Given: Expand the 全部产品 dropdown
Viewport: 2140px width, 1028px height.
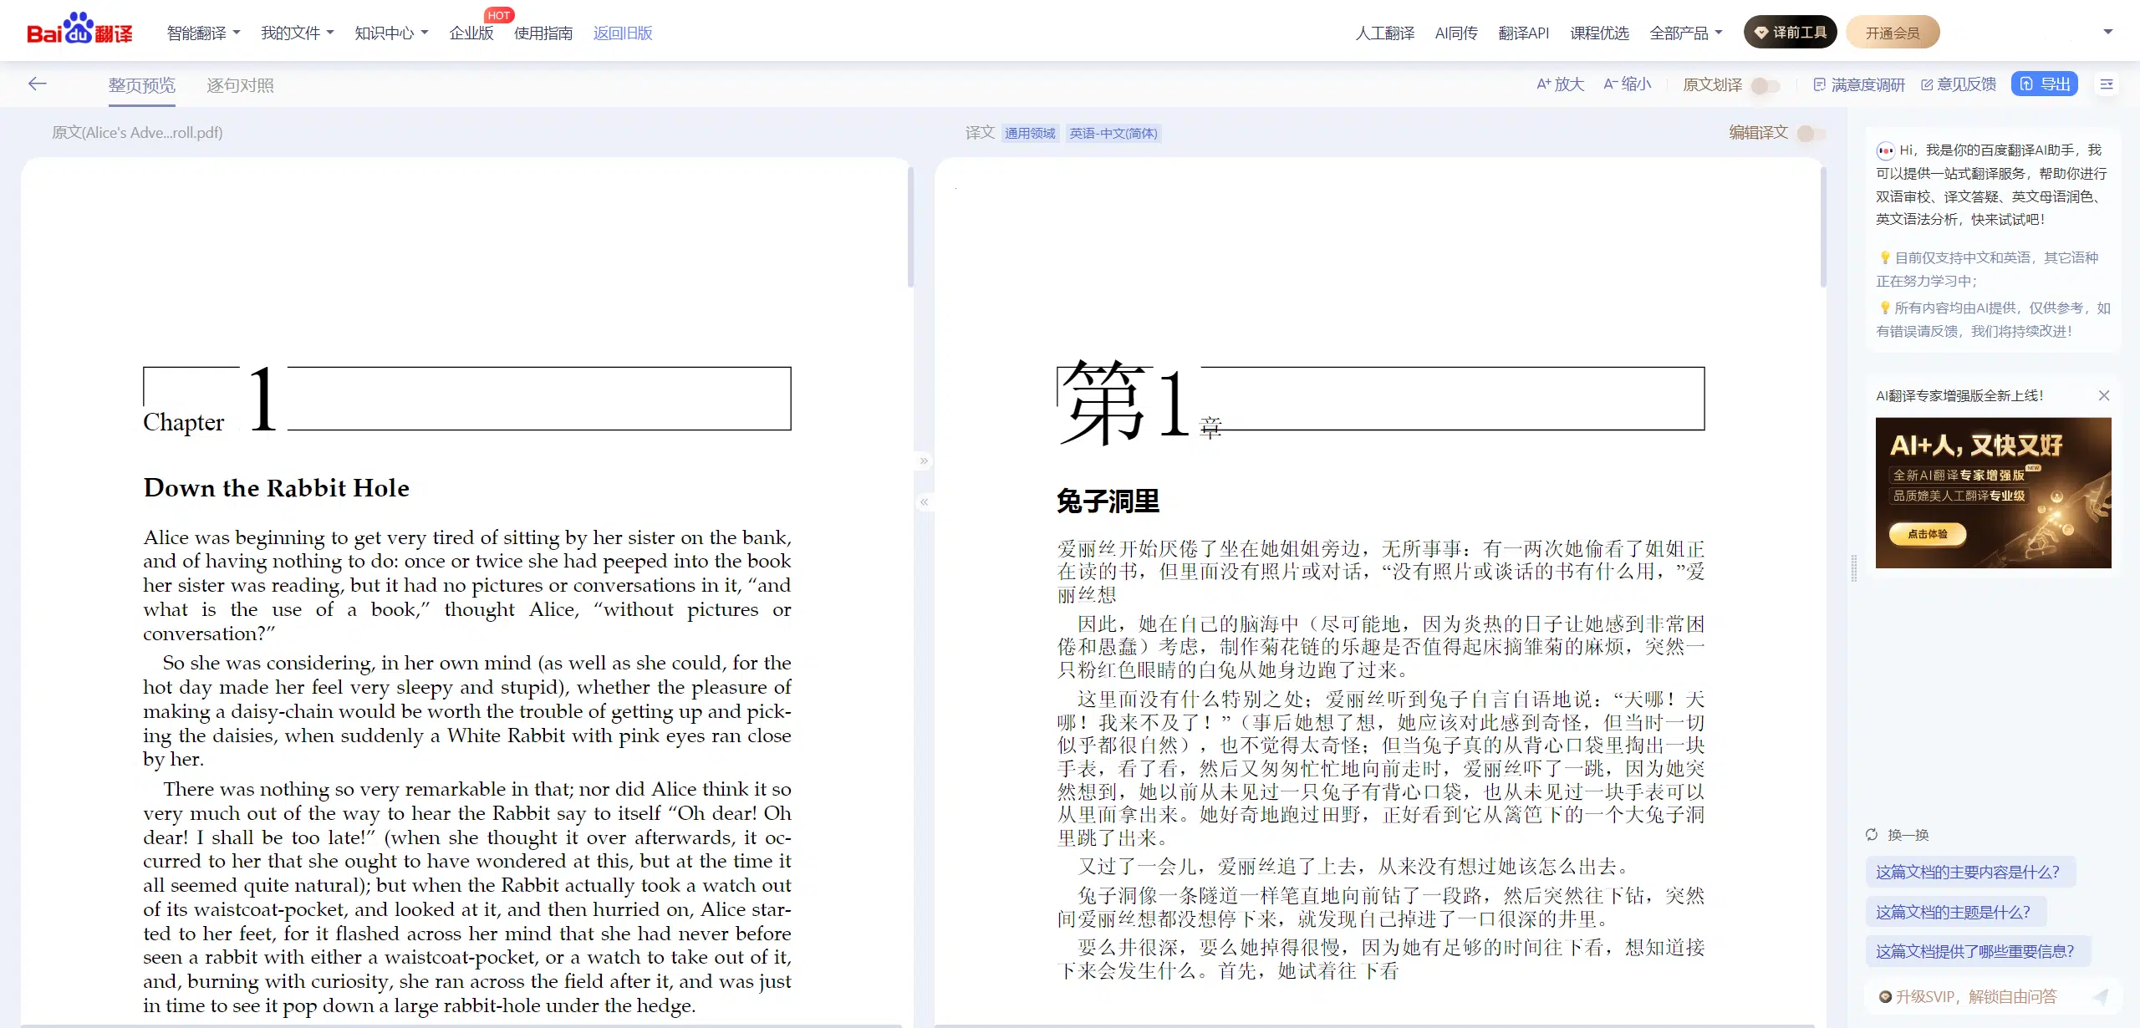Looking at the screenshot, I should tap(1685, 33).
